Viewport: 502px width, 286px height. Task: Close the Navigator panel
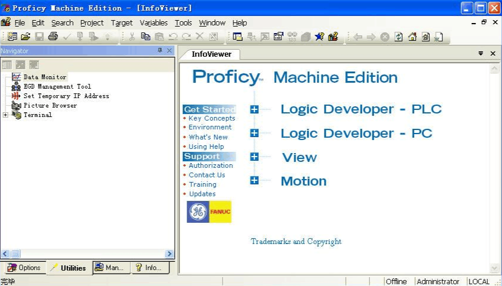coord(169,51)
